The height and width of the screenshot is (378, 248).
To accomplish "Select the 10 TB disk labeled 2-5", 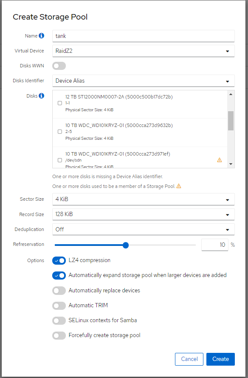I will coord(60,132).
